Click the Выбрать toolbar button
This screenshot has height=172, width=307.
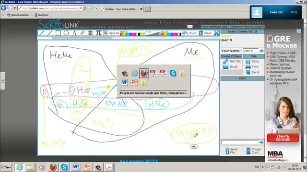[x=42, y=15]
